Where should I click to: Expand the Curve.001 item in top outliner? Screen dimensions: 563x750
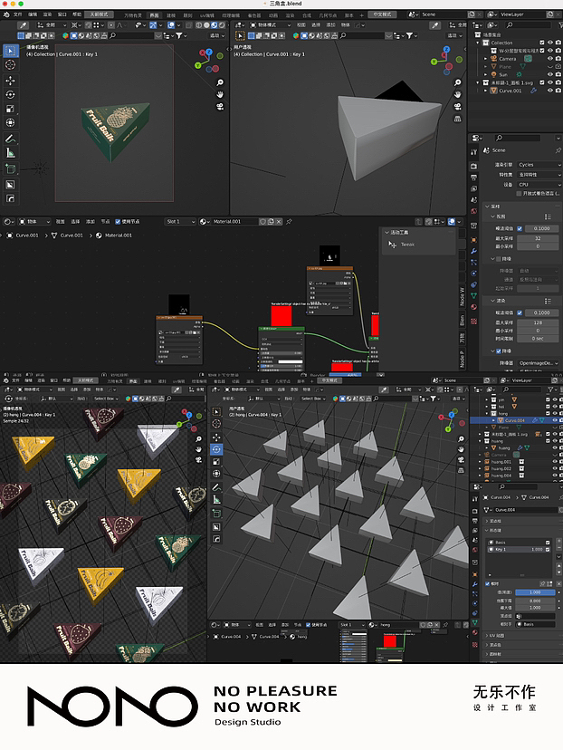coord(485,90)
